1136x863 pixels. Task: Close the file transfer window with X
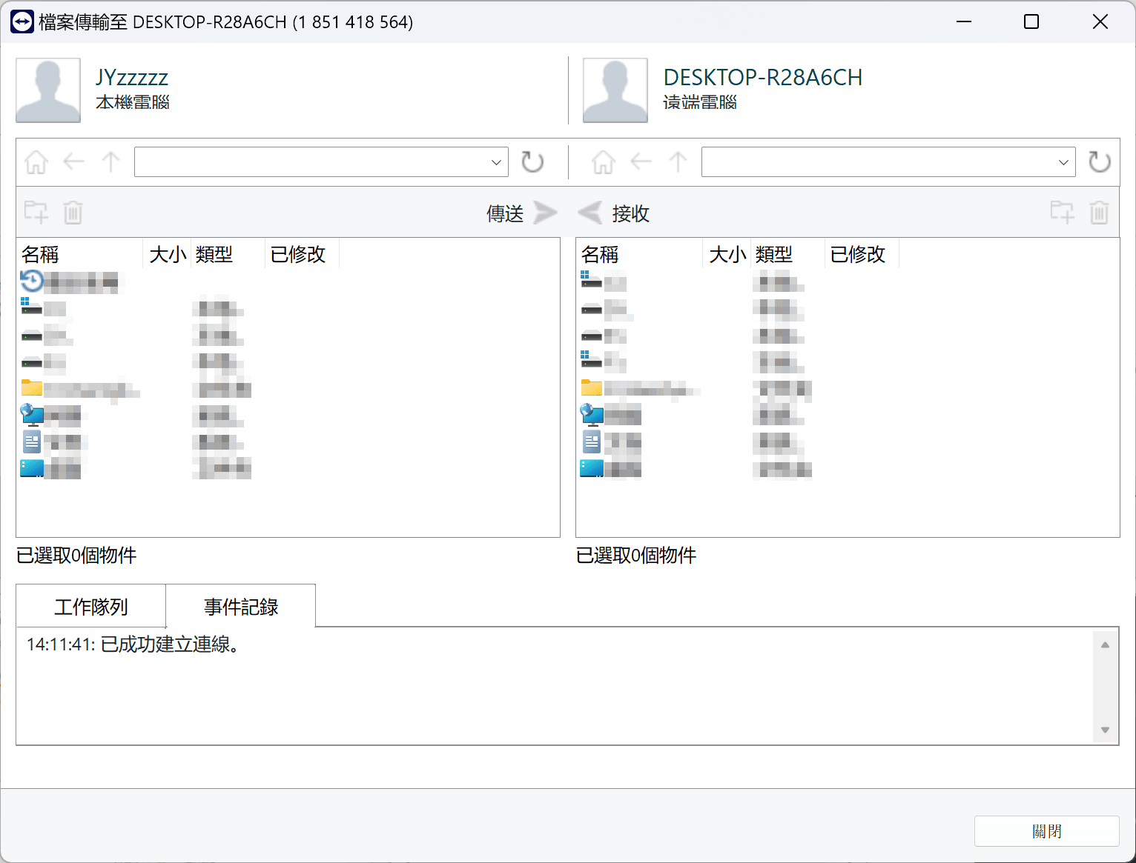click(x=1100, y=21)
